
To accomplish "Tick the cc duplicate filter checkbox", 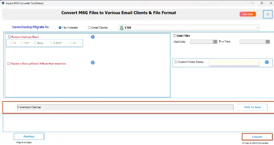I will [71, 43].
